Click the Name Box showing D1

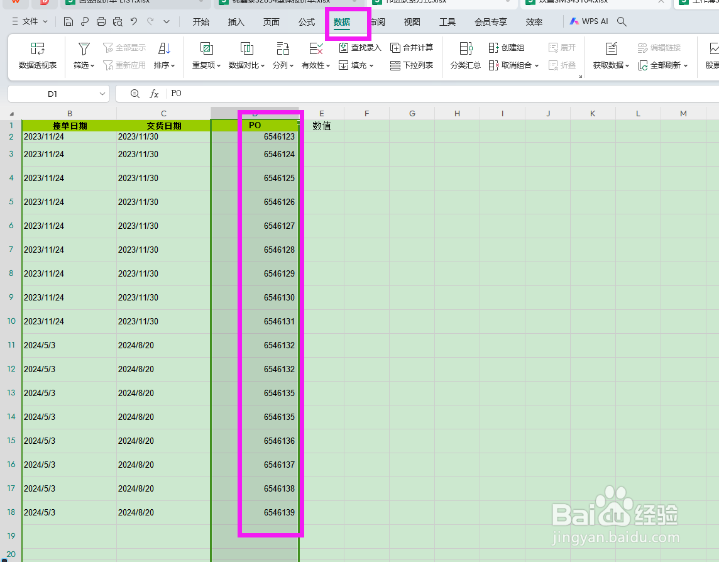[52, 94]
